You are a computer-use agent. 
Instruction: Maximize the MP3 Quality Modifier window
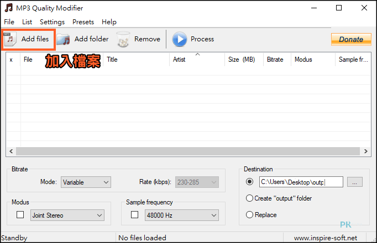[339, 8]
